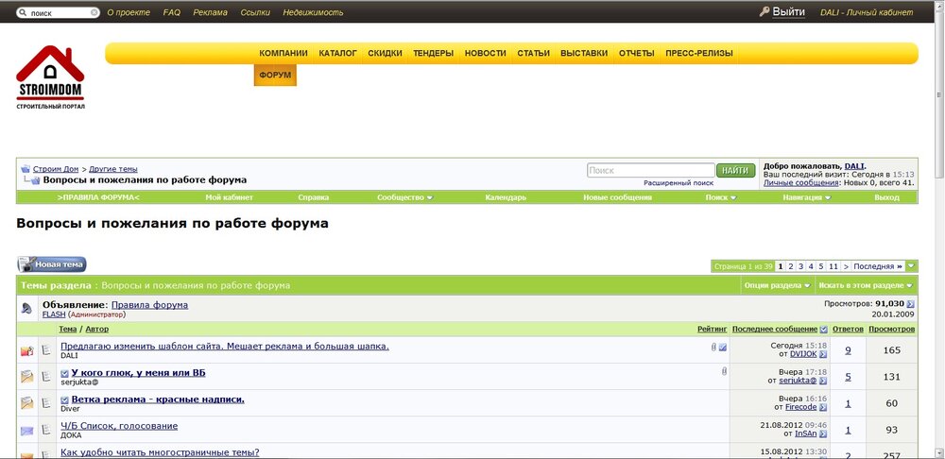Click go-to-last-post arrow next to Firecode

click(x=823, y=407)
